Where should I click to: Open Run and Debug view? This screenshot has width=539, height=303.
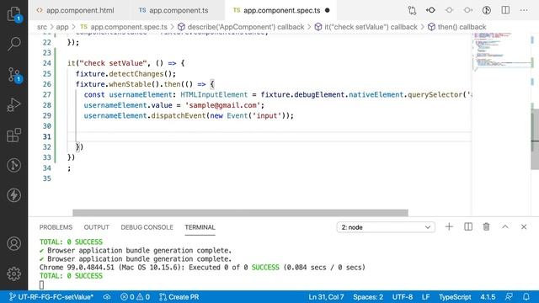tap(13, 104)
